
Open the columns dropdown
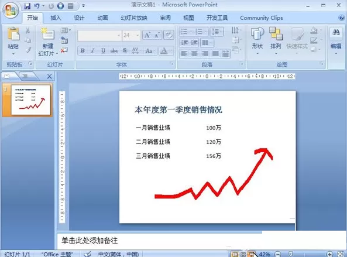207,43
